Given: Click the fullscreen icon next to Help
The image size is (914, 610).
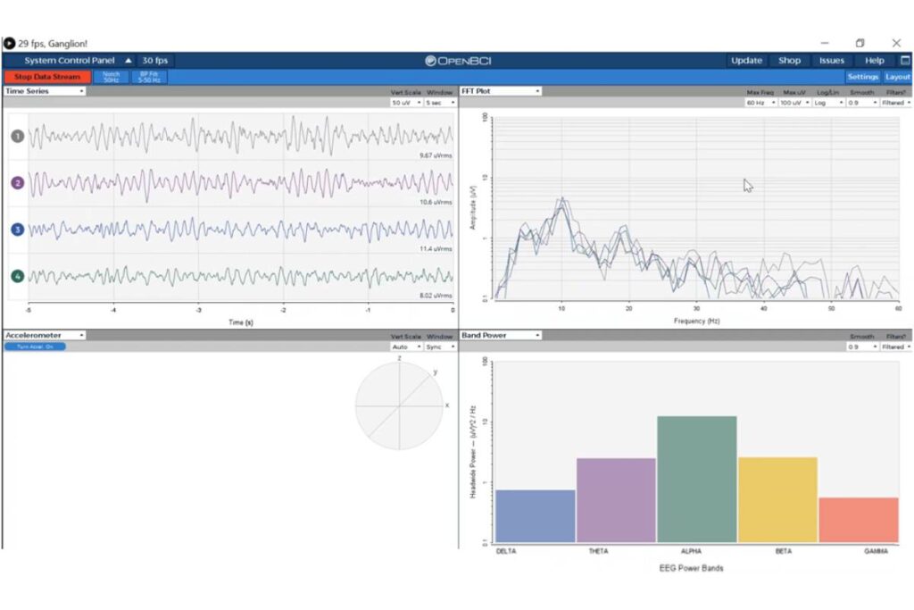Looking at the screenshot, I should coord(902,61).
